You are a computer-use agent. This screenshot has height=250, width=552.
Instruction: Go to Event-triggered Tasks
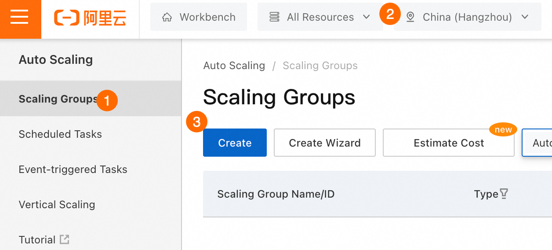tap(73, 169)
